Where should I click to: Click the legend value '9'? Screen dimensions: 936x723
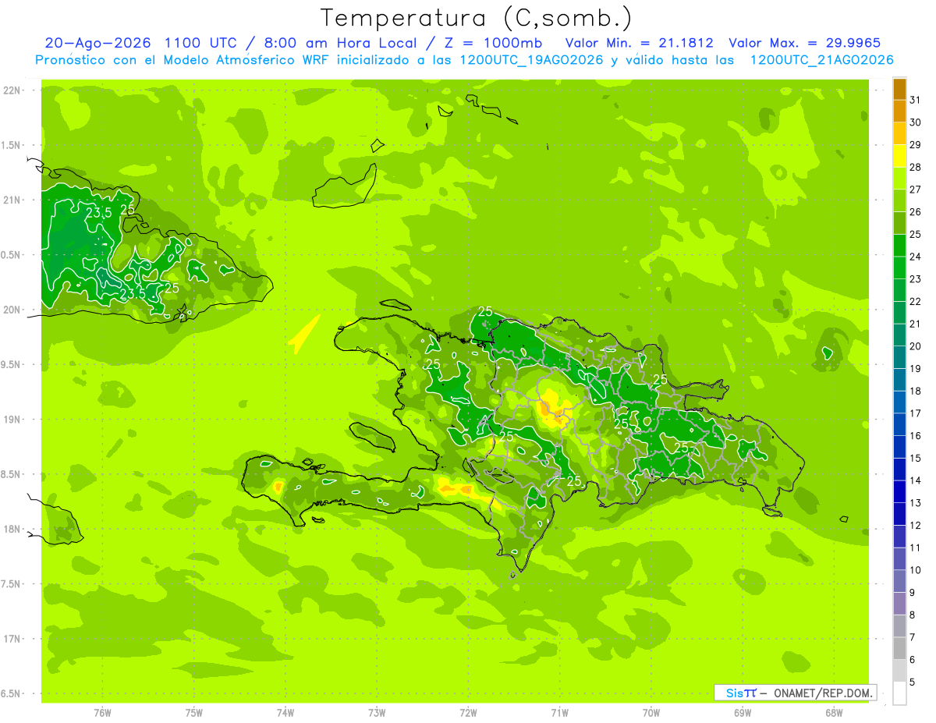[913, 593]
